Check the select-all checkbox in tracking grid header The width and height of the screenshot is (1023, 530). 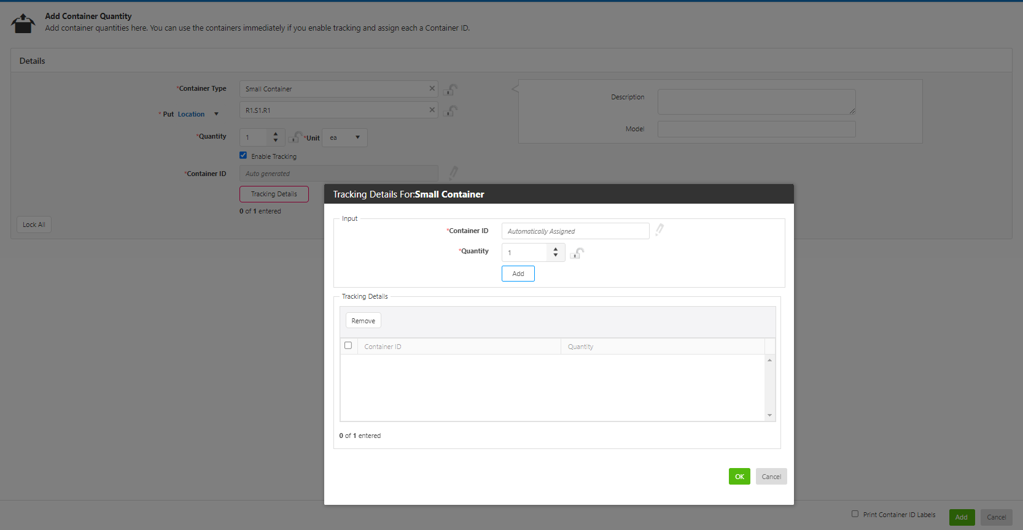pyautogui.click(x=348, y=345)
